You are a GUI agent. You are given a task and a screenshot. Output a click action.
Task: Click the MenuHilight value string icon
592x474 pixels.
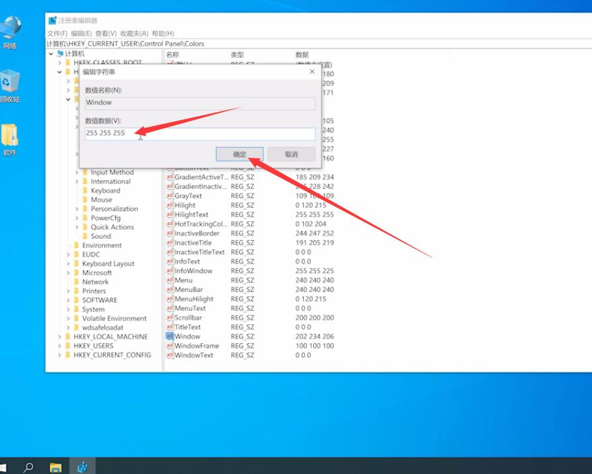[x=170, y=299]
